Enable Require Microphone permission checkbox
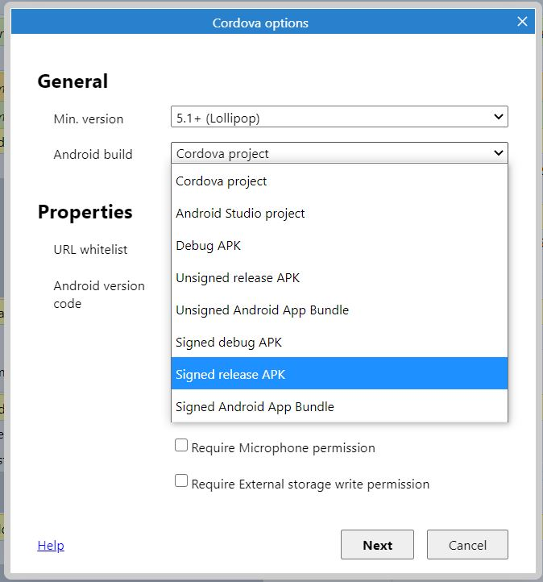 coord(181,445)
